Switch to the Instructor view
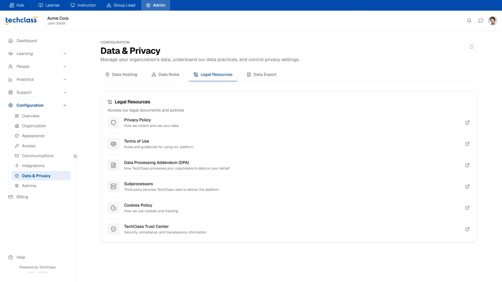Viewport: 502px width, 282px height. coord(83,5)
